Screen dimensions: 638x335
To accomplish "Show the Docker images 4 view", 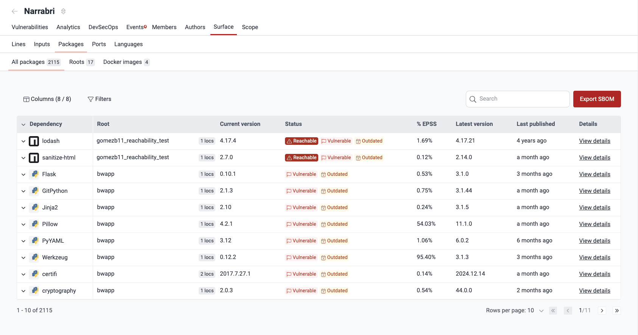I will click(126, 62).
